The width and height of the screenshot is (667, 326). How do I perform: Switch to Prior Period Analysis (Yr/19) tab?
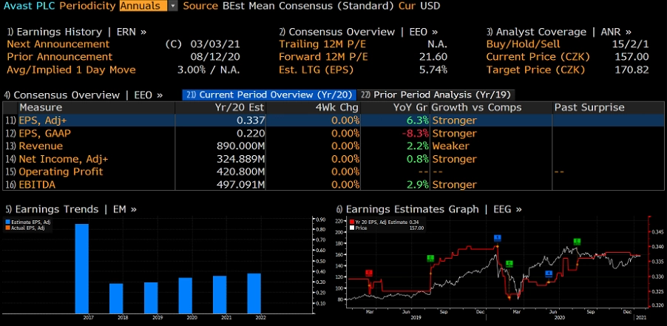pyautogui.click(x=436, y=95)
